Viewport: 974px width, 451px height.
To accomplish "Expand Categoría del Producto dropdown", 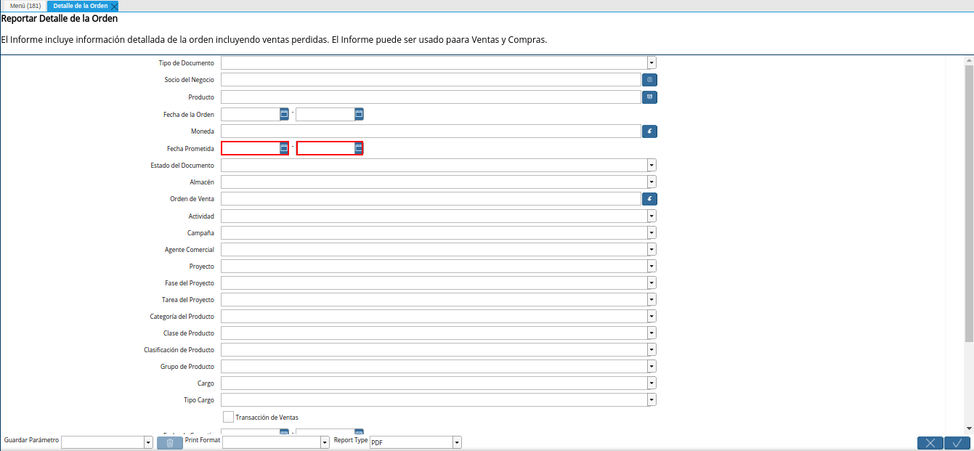I will (652, 316).
